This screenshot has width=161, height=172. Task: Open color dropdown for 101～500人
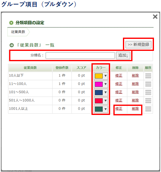[106, 92]
